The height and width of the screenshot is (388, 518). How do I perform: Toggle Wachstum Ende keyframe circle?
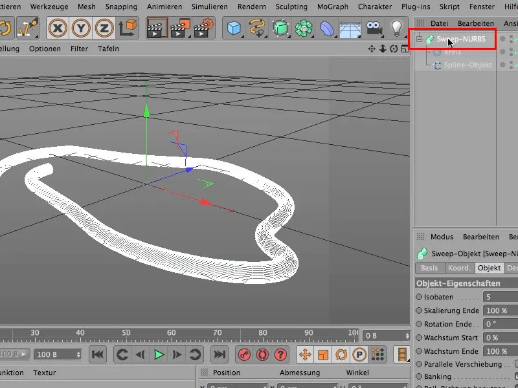click(x=419, y=351)
